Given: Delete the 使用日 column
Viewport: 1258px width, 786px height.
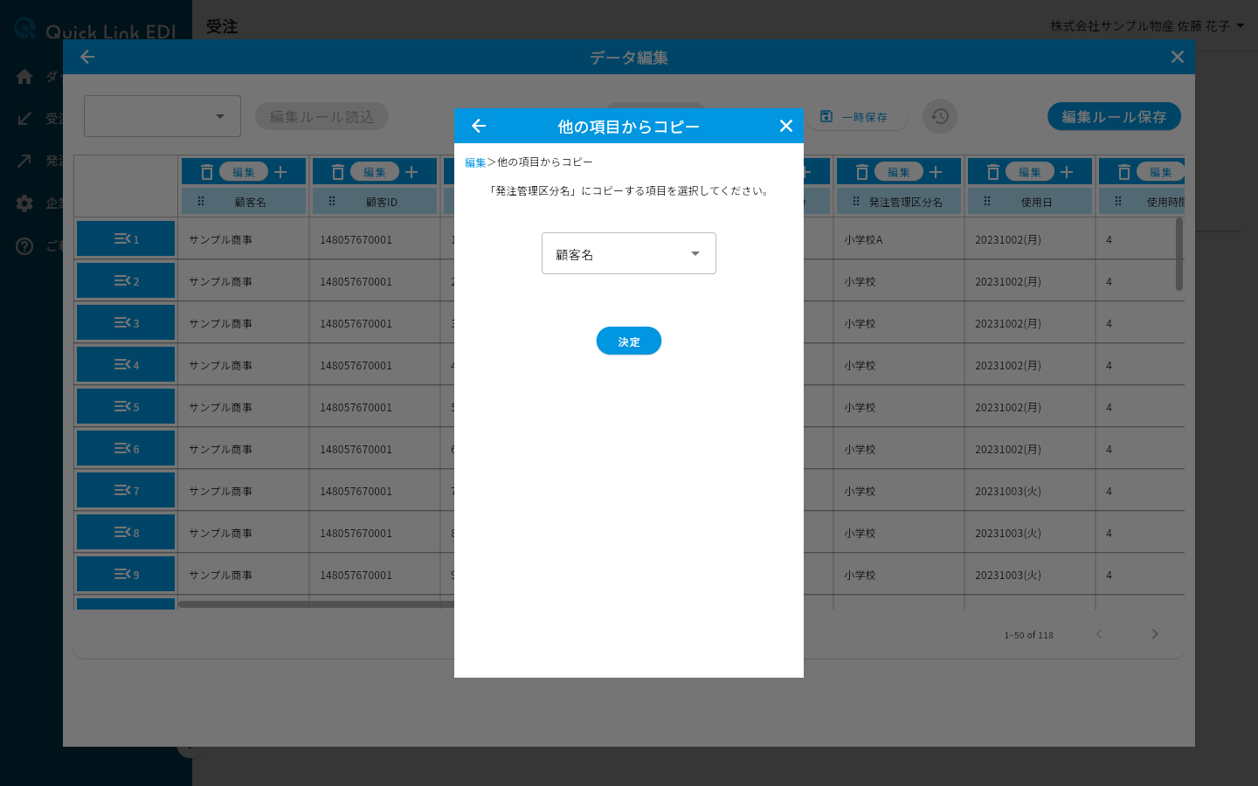Looking at the screenshot, I should coord(993,172).
